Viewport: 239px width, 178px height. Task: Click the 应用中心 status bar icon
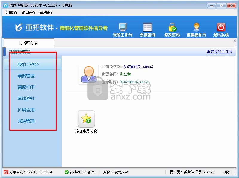pyautogui.click(x=6, y=172)
